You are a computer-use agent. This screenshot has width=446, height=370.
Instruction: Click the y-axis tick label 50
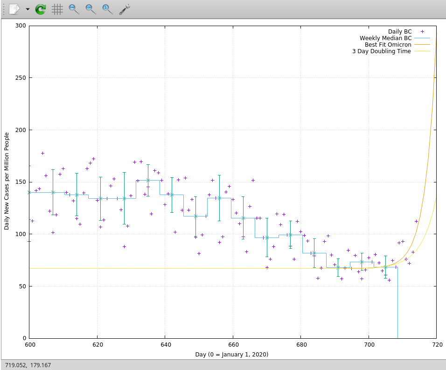[22, 286]
